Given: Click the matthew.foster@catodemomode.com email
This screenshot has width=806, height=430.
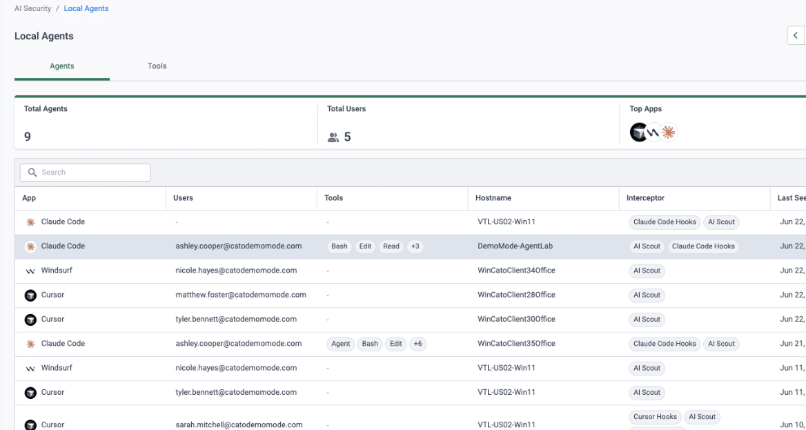Looking at the screenshot, I should click(241, 295).
